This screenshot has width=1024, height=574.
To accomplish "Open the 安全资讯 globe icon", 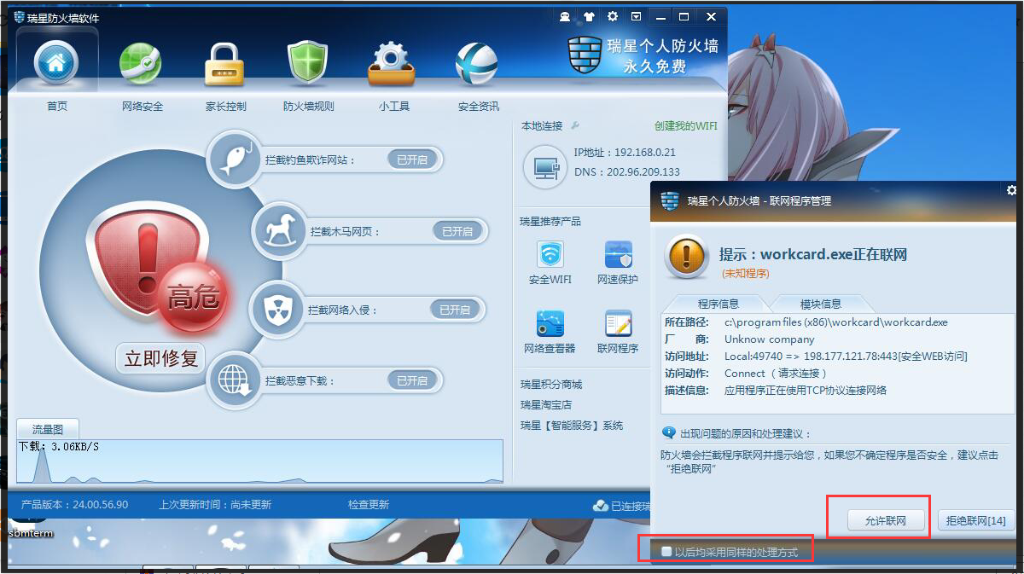I will (476, 65).
